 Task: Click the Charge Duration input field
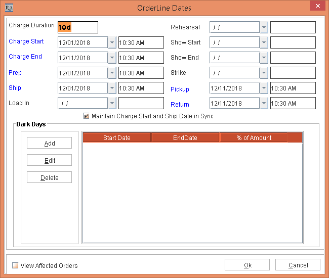click(x=77, y=27)
